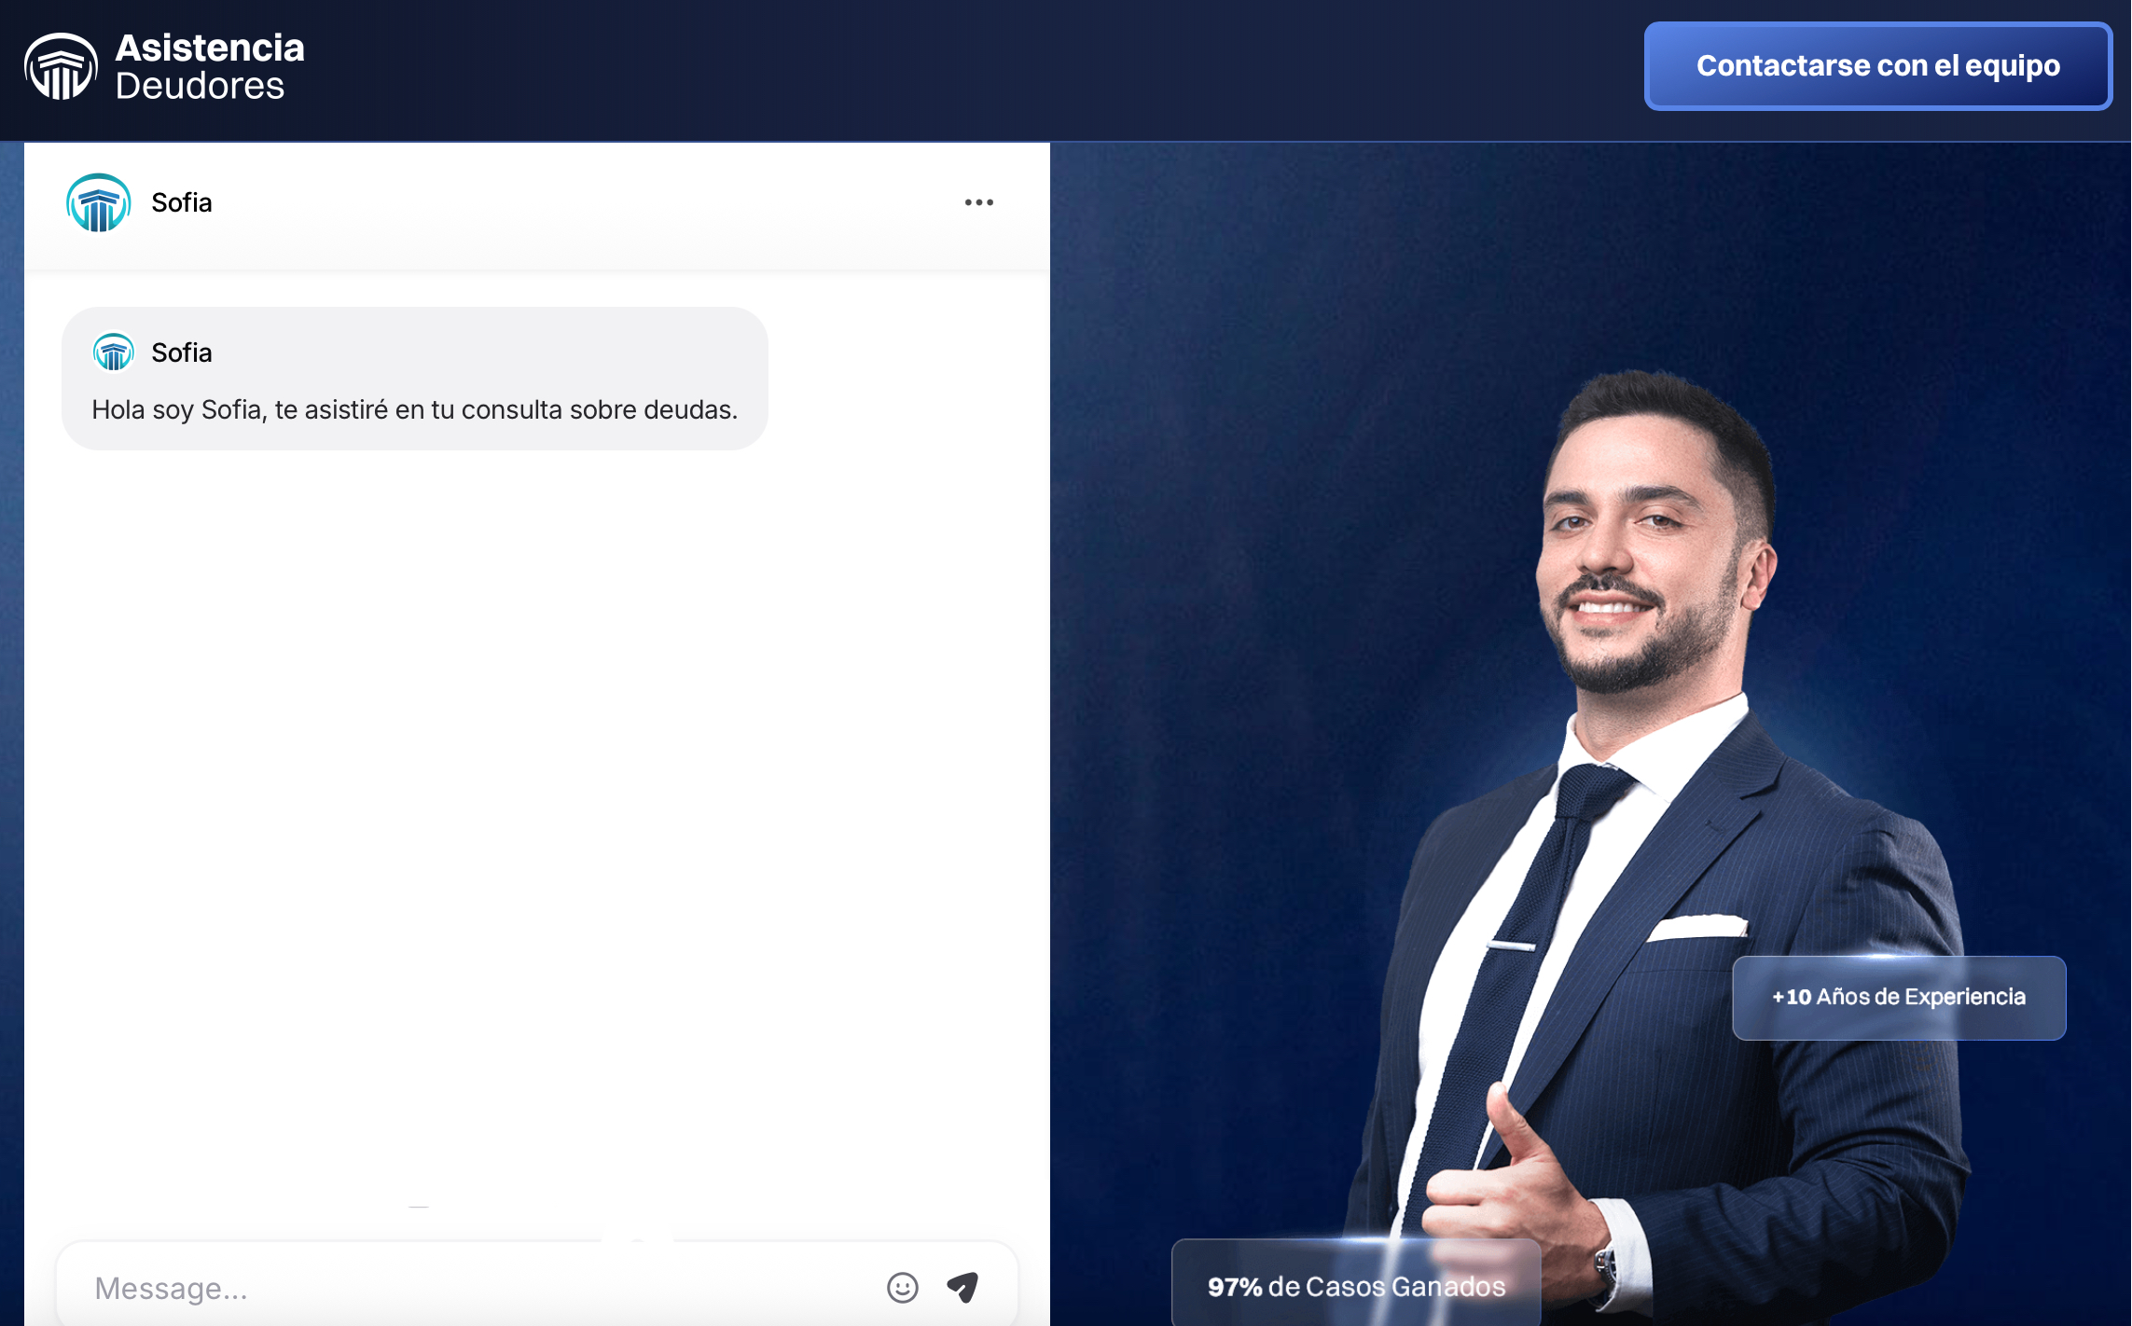The width and height of the screenshot is (2132, 1326).
Task: Click the Sofia sender name in message bubble
Action: pyautogui.click(x=182, y=352)
